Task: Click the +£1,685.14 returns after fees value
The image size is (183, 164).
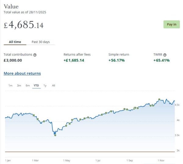Action: click(x=74, y=60)
